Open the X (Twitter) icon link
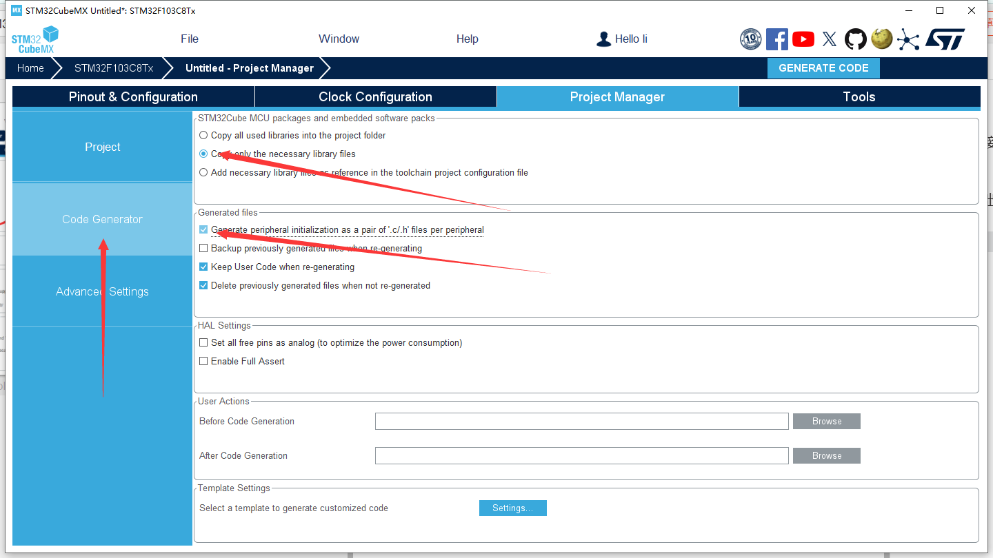The image size is (993, 558). tap(830, 39)
